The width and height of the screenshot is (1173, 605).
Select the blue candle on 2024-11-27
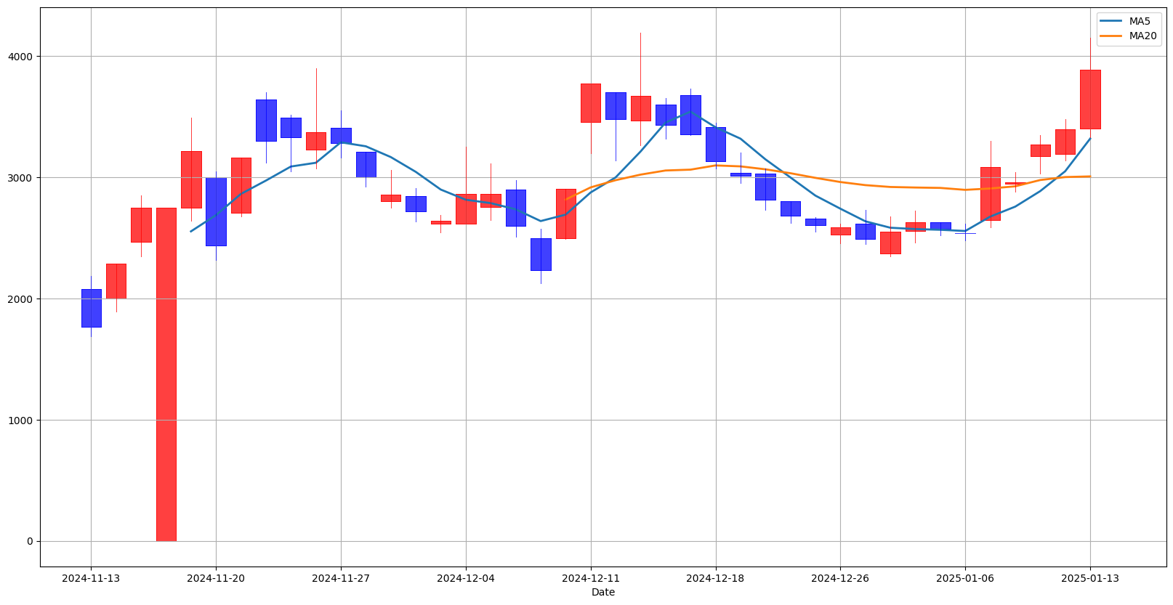[341, 135]
